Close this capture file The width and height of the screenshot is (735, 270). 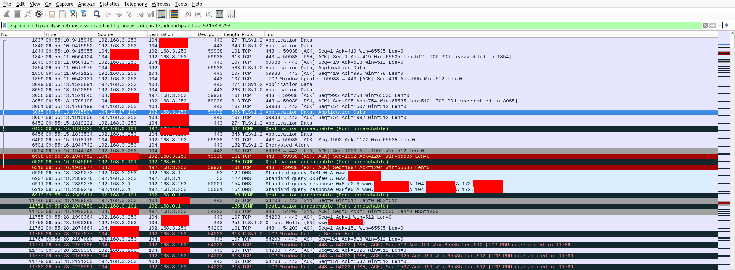coord(73,14)
